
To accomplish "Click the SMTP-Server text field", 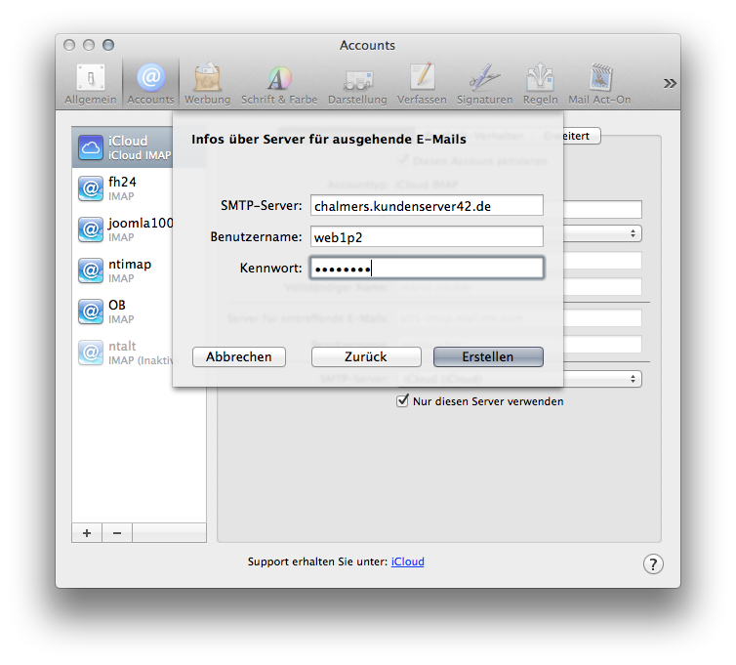I will click(x=426, y=205).
